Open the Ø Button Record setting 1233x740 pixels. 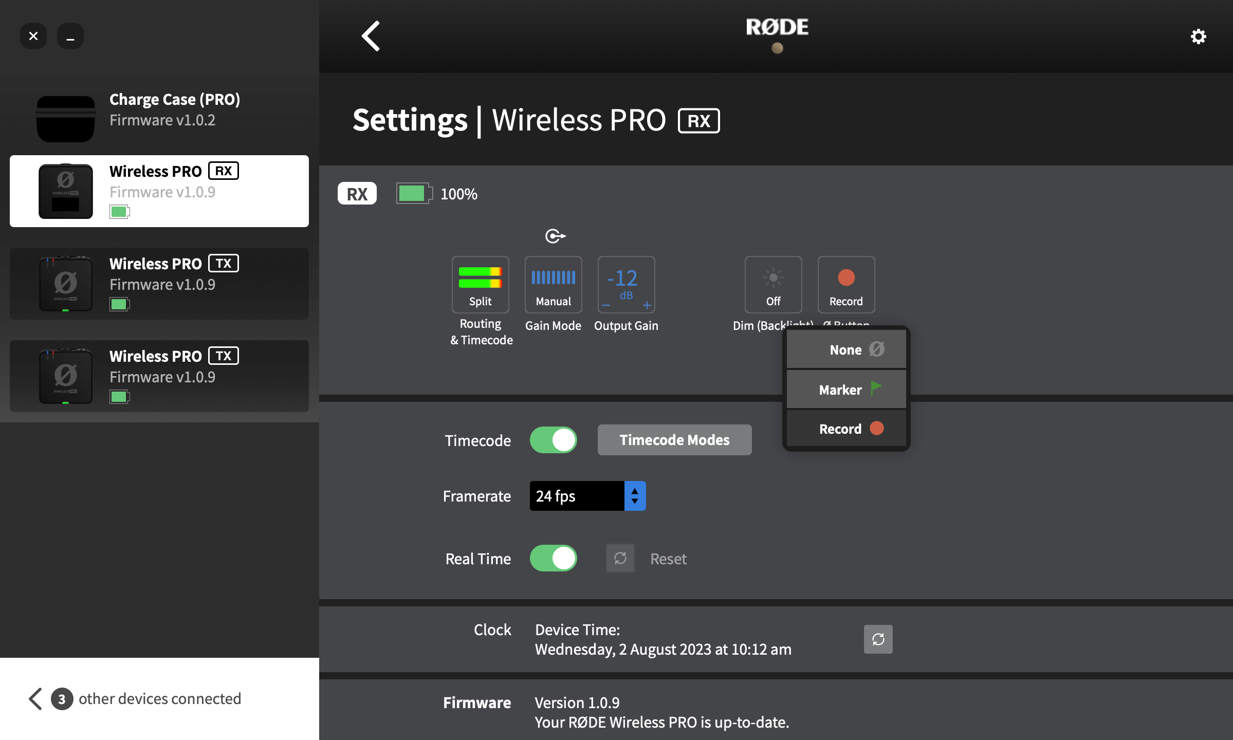pyautogui.click(x=846, y=285)
